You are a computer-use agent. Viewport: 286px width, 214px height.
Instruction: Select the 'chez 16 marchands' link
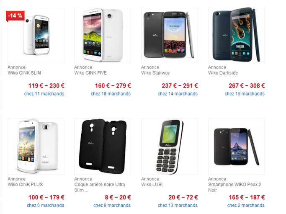point(245,94)
